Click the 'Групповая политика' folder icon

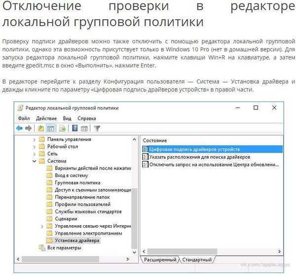point(49,182)
